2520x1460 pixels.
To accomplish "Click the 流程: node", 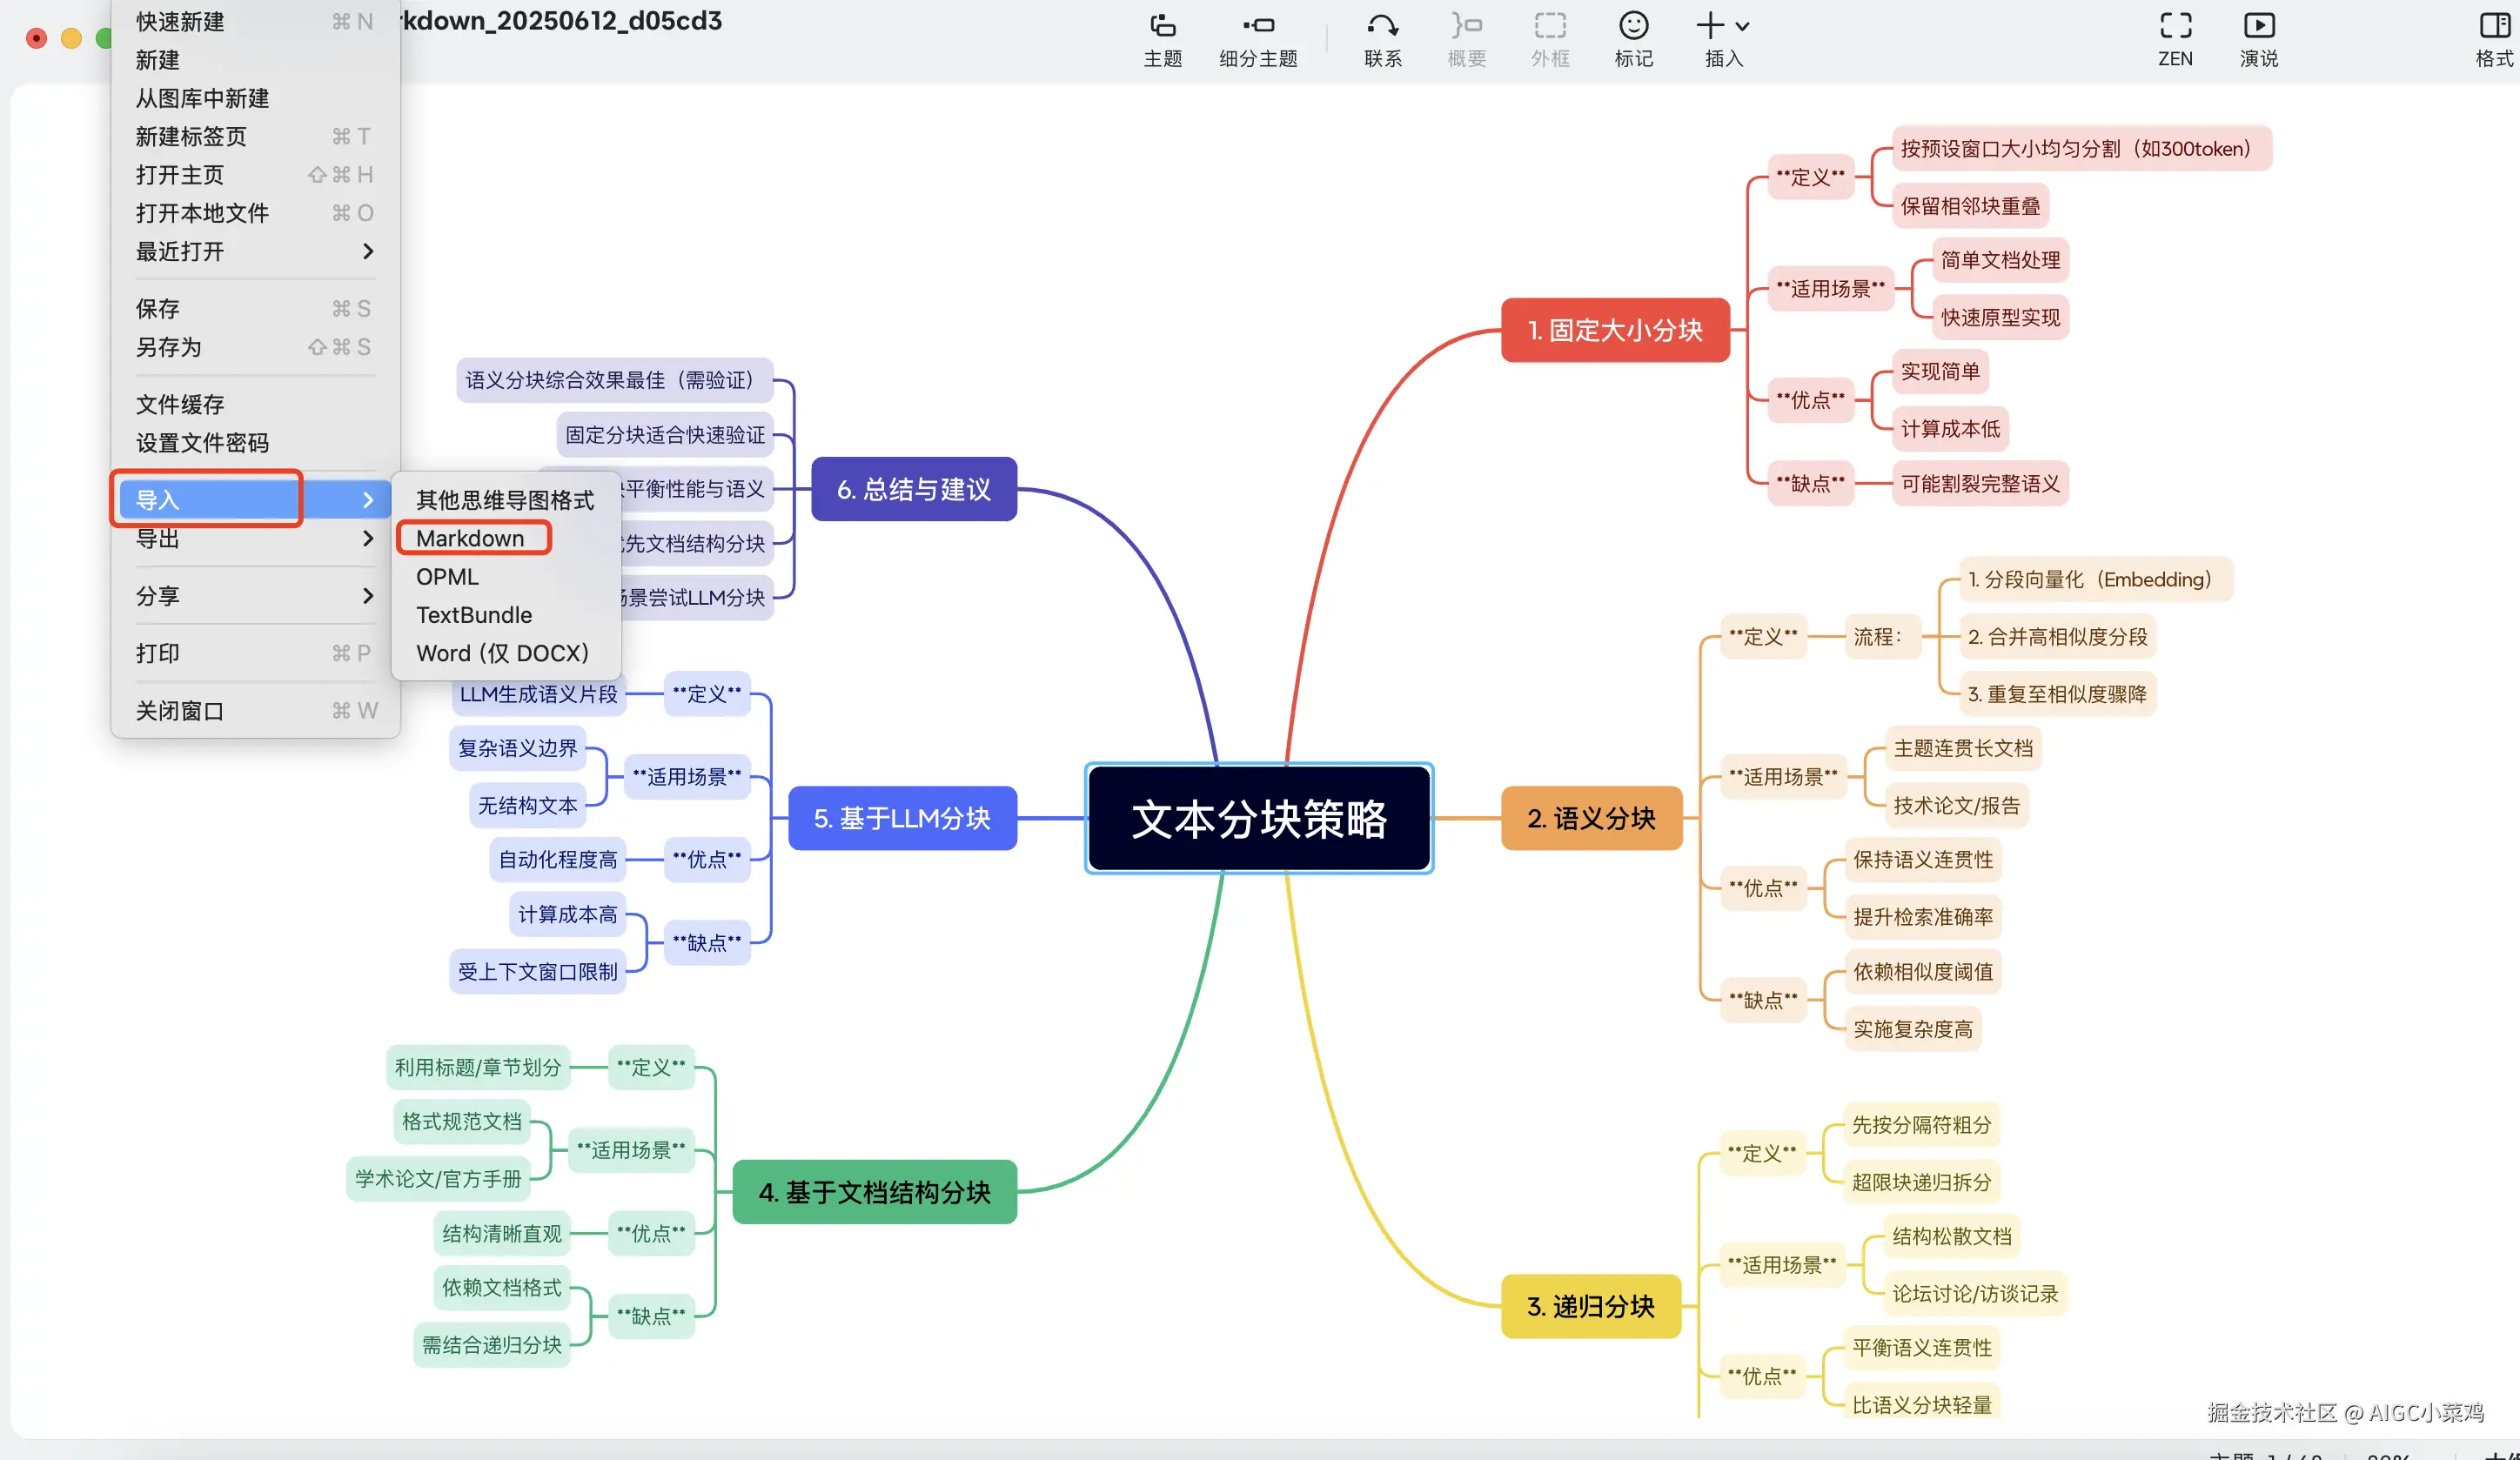I will [x=1882, y=637].
